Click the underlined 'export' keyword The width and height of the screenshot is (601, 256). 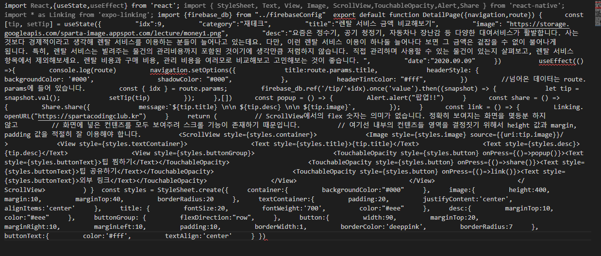346,15
